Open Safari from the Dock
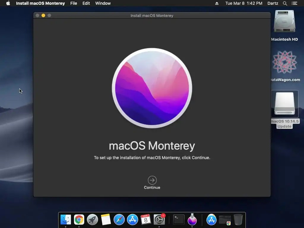This screenshot has height=228, width=304. [x=119, y=220]
